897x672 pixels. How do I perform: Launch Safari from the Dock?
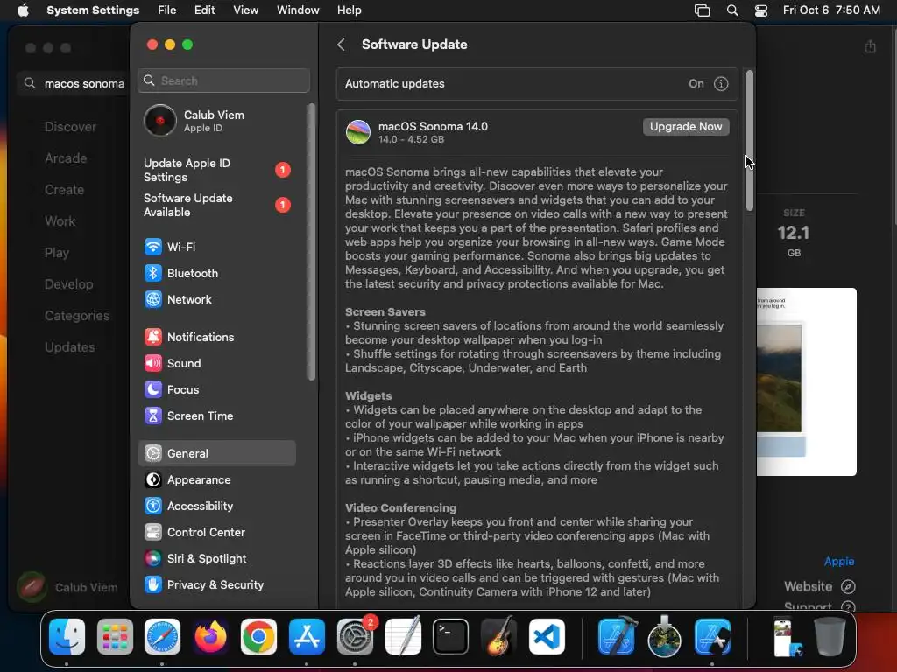162,636
